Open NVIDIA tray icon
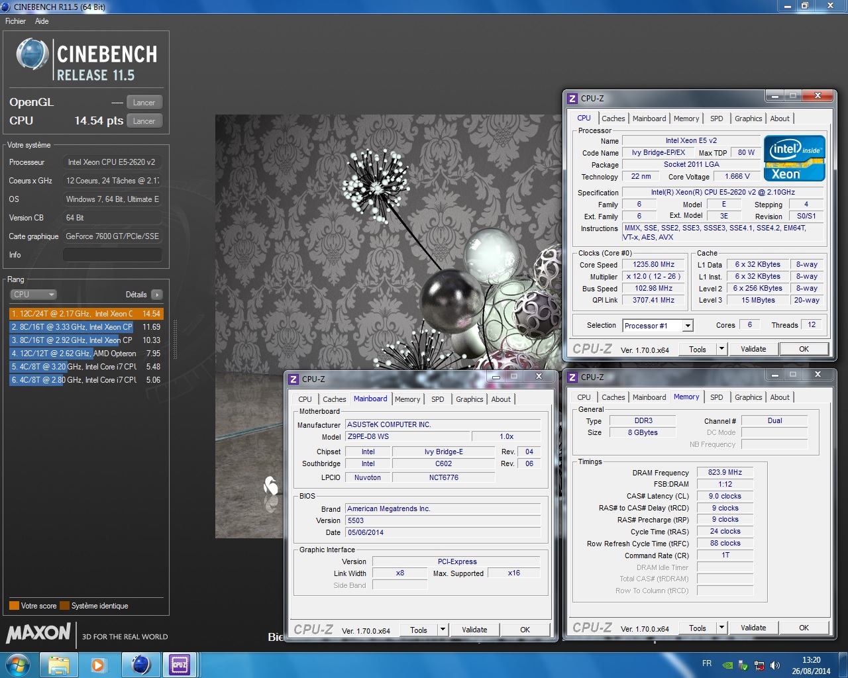Image resolution: width=848 pixels, height=678 pixels. point(727,665)
